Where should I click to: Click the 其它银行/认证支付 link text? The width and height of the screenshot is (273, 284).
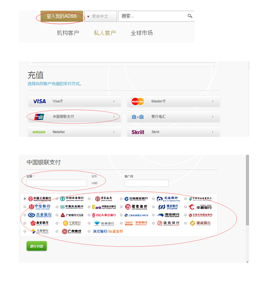108,231
